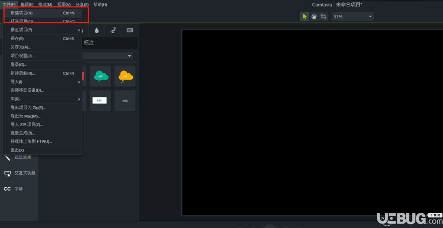Open the sketch motion squiggle tab
The image size is (443, 228).
(113, 31)
